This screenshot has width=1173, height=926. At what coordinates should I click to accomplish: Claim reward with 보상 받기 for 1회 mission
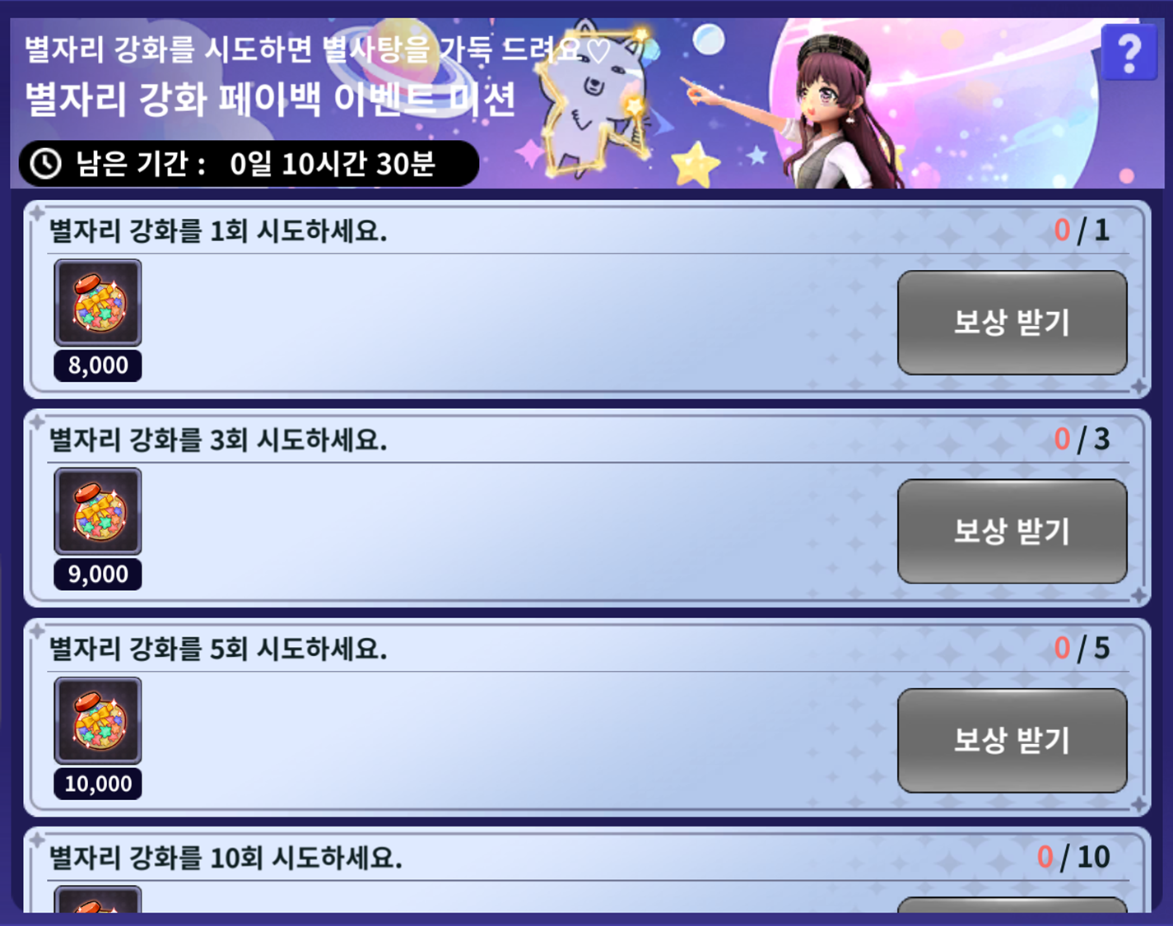pos(1012,322)
